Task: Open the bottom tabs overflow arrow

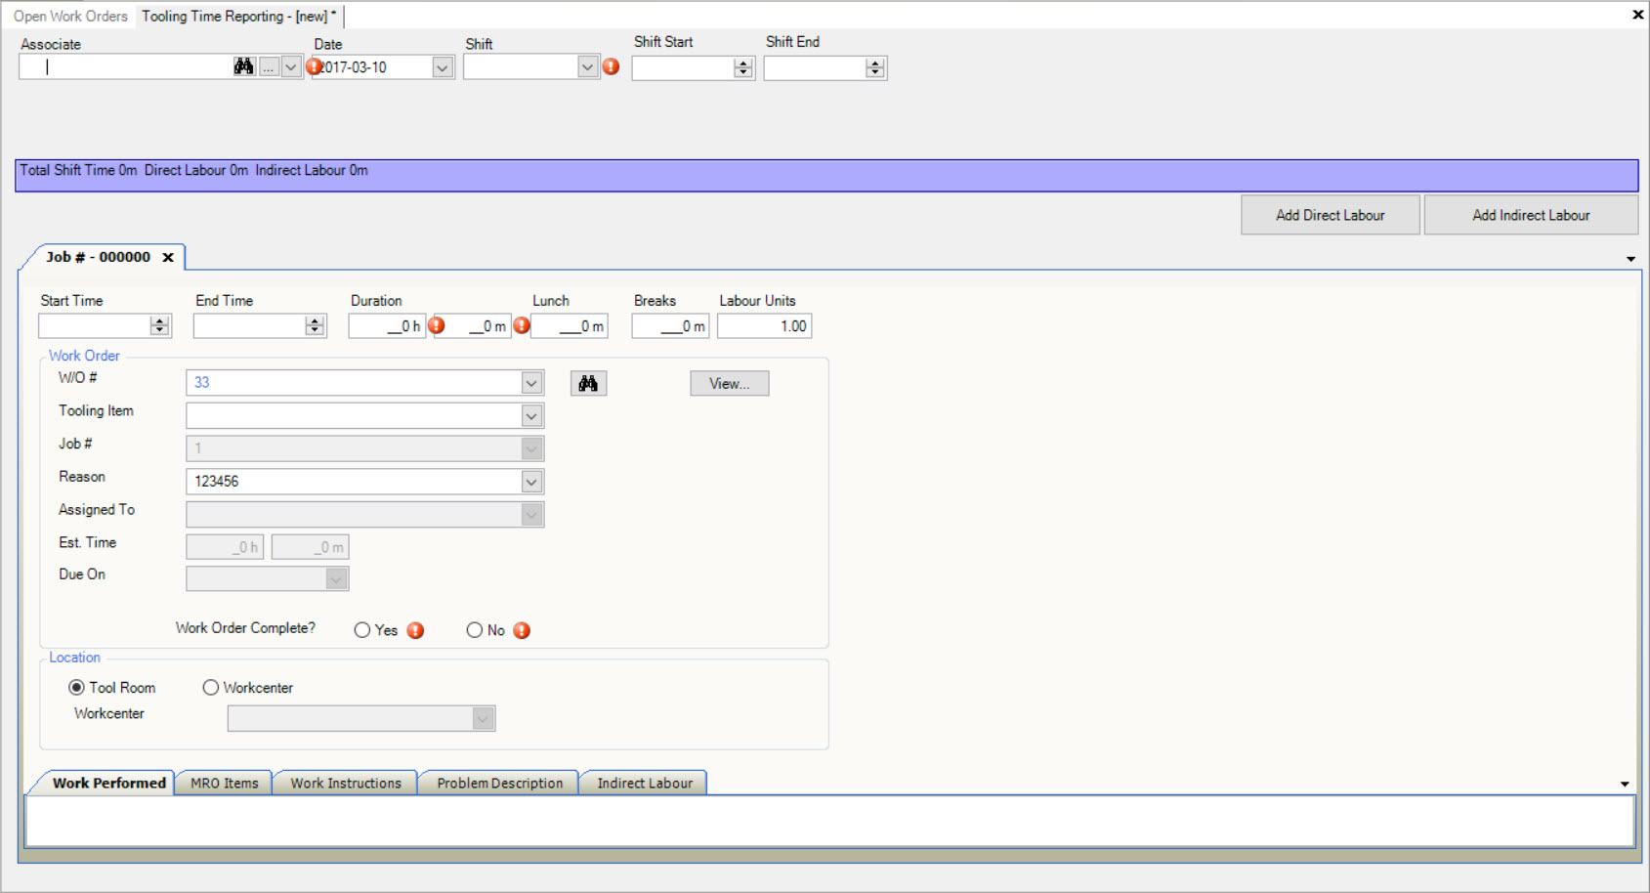Action: [x=1625, y=785]
